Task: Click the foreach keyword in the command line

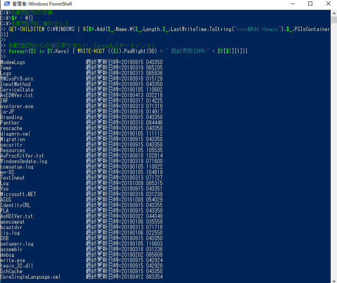Action: tap(18, 51)
